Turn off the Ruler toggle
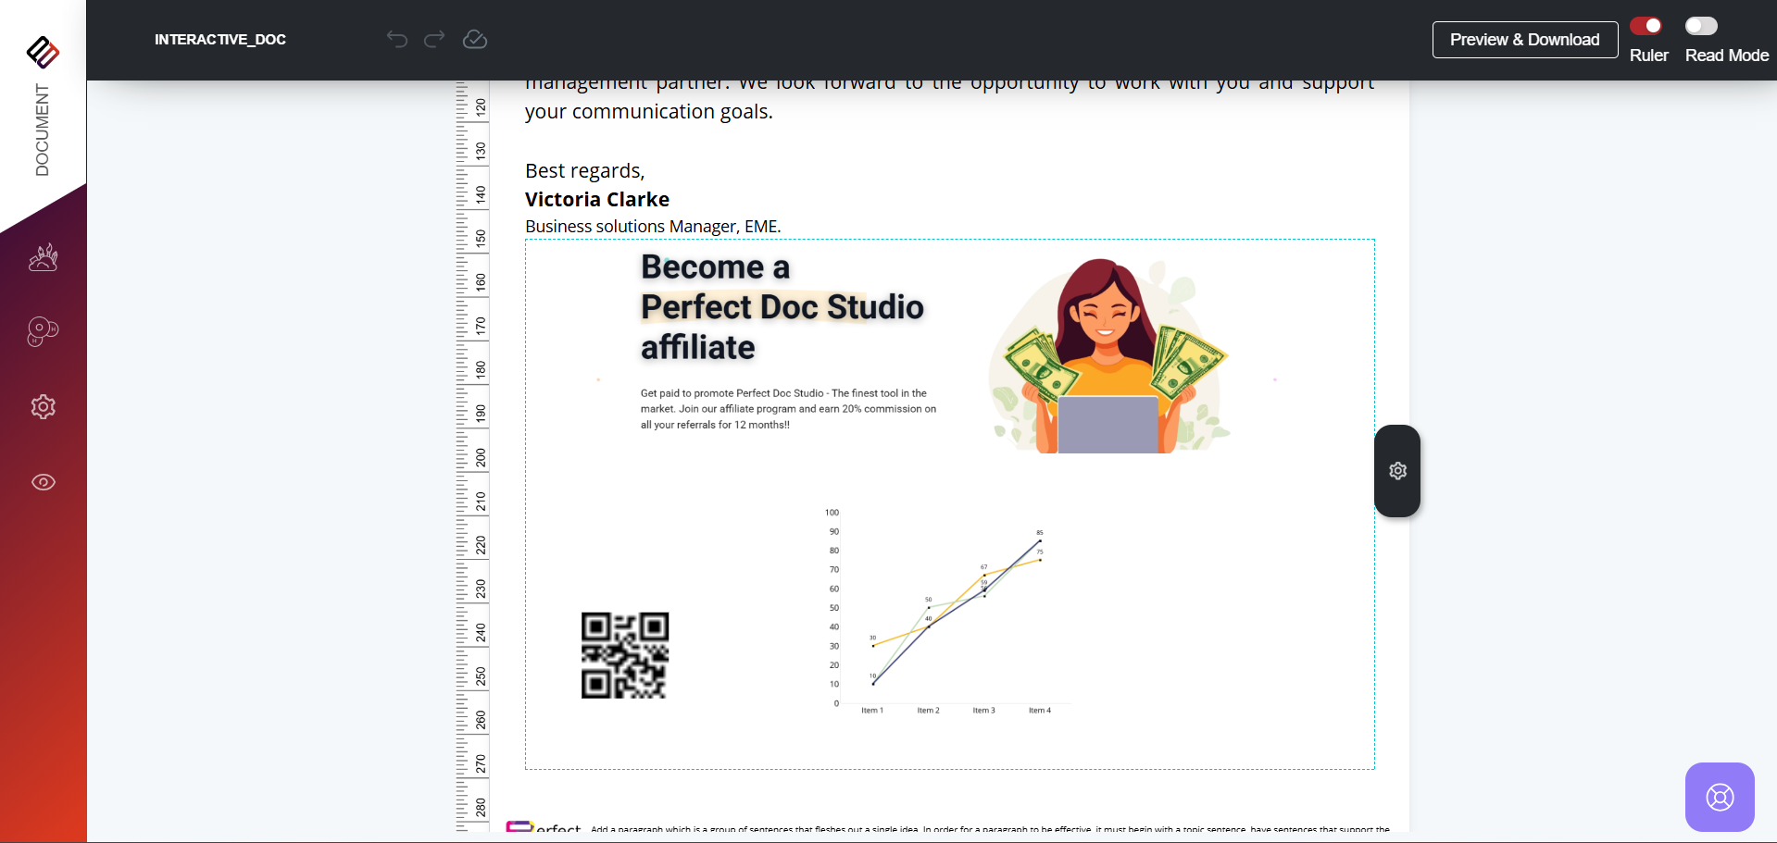Viewport: 1777px width, 843px height. (x=1646, y=26)
